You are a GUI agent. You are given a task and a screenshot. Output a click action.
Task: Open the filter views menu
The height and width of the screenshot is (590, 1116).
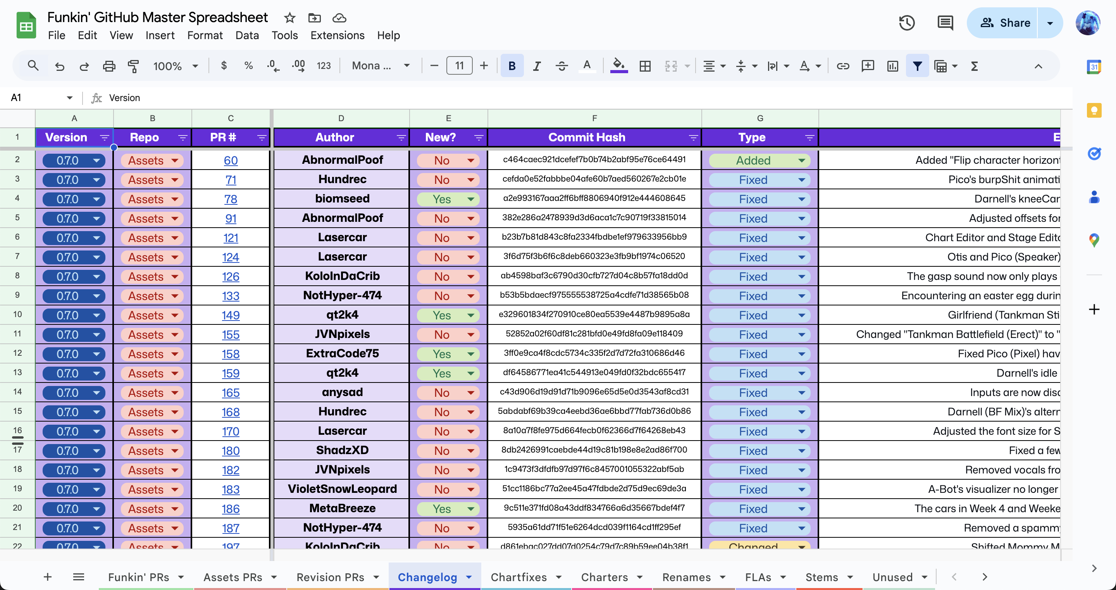click(945, 66)
